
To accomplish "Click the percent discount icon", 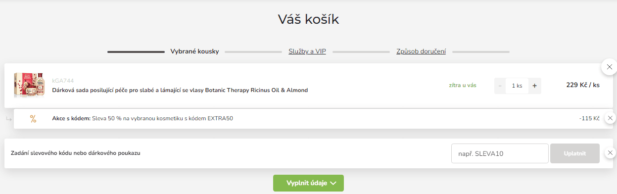I will [x=33, y=119].
